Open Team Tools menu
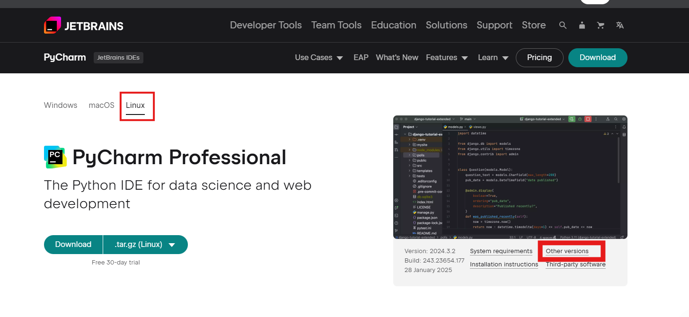The height and width of the screenshot is (317, 689). click(336, 25)
